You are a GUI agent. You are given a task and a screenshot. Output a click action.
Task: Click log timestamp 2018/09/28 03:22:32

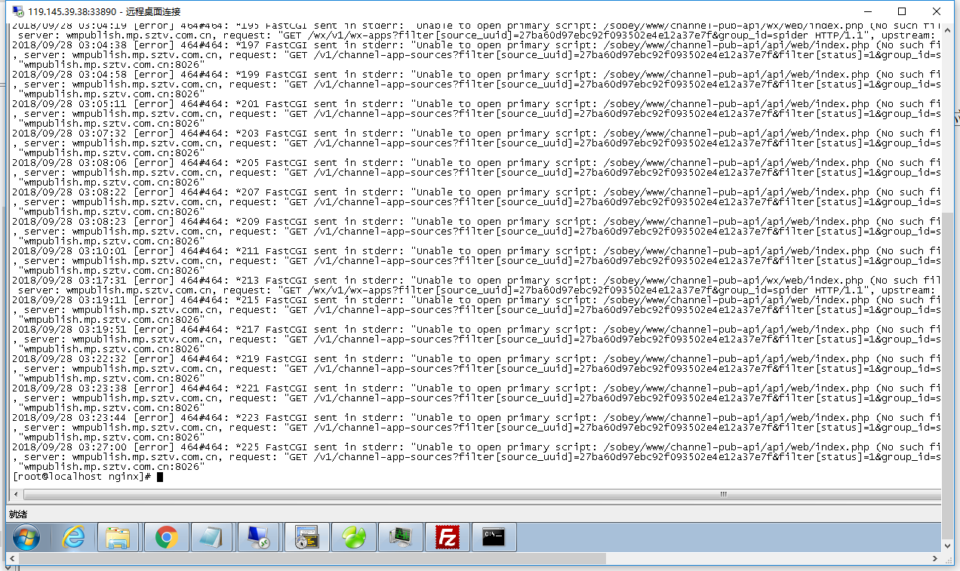tap(69, 359)
